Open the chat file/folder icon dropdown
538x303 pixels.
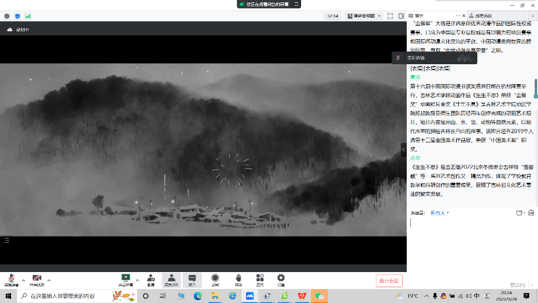pos(520,213)
